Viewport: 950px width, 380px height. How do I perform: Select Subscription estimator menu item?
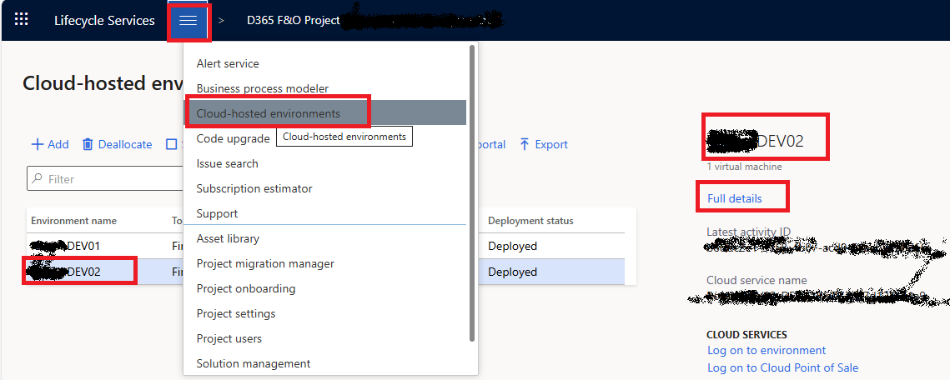(x=254, y=189)
